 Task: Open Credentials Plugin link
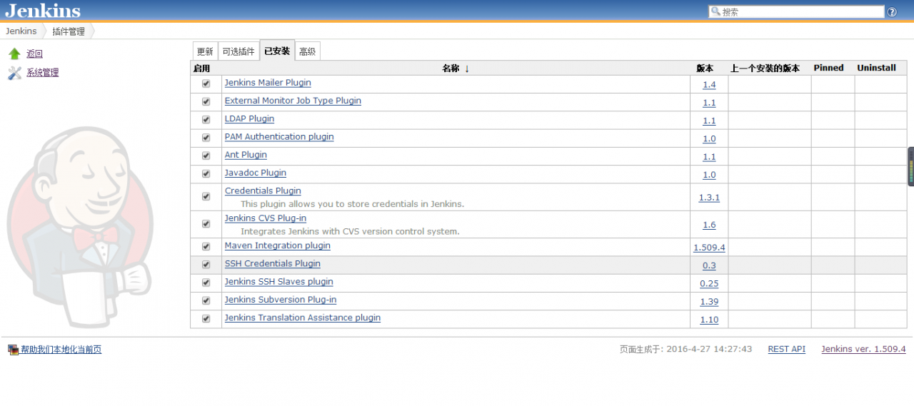[263, 191]
